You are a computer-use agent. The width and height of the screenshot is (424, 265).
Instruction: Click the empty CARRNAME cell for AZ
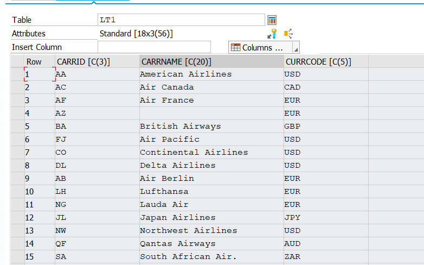point(211,113)
